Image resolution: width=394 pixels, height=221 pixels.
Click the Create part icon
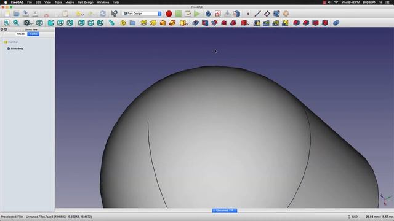click(x=123, y=23)
